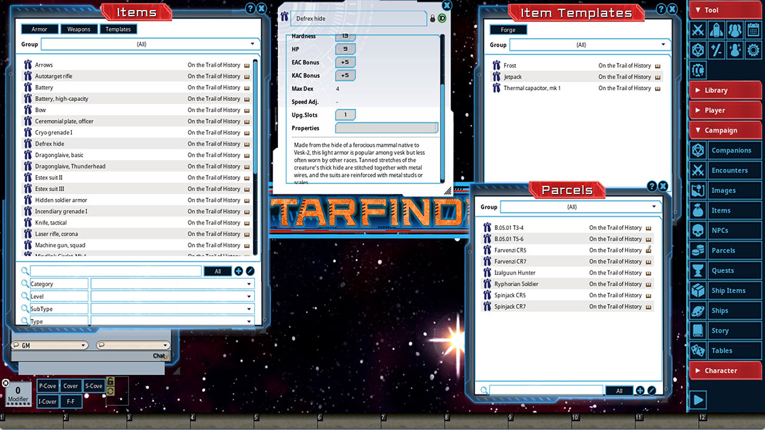This screenshot has height=430, width=765.
Task: Open the Level filter dropdown
Action: pyautogui.click(x=172, y=296)
